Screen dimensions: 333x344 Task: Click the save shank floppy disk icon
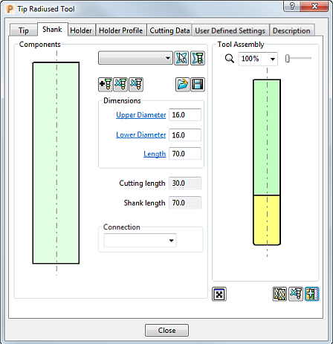click(198, 85)
